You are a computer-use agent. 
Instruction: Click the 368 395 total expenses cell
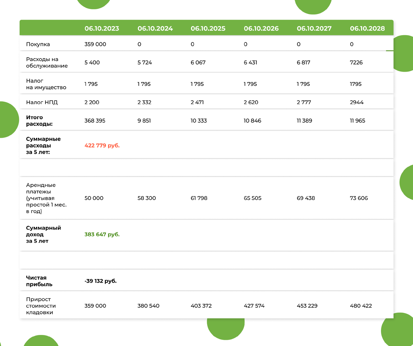pyautogui.click(x=95, y=121)
